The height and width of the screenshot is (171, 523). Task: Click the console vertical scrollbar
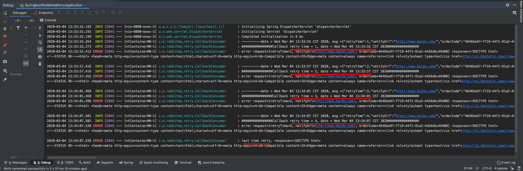coord(516,88)
